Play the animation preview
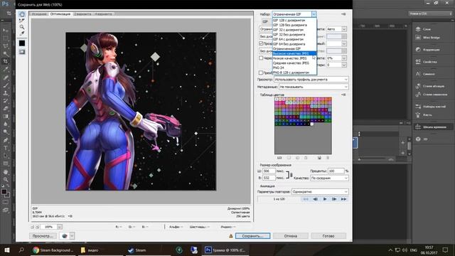455x256 pixels. (x=325, y=199)
